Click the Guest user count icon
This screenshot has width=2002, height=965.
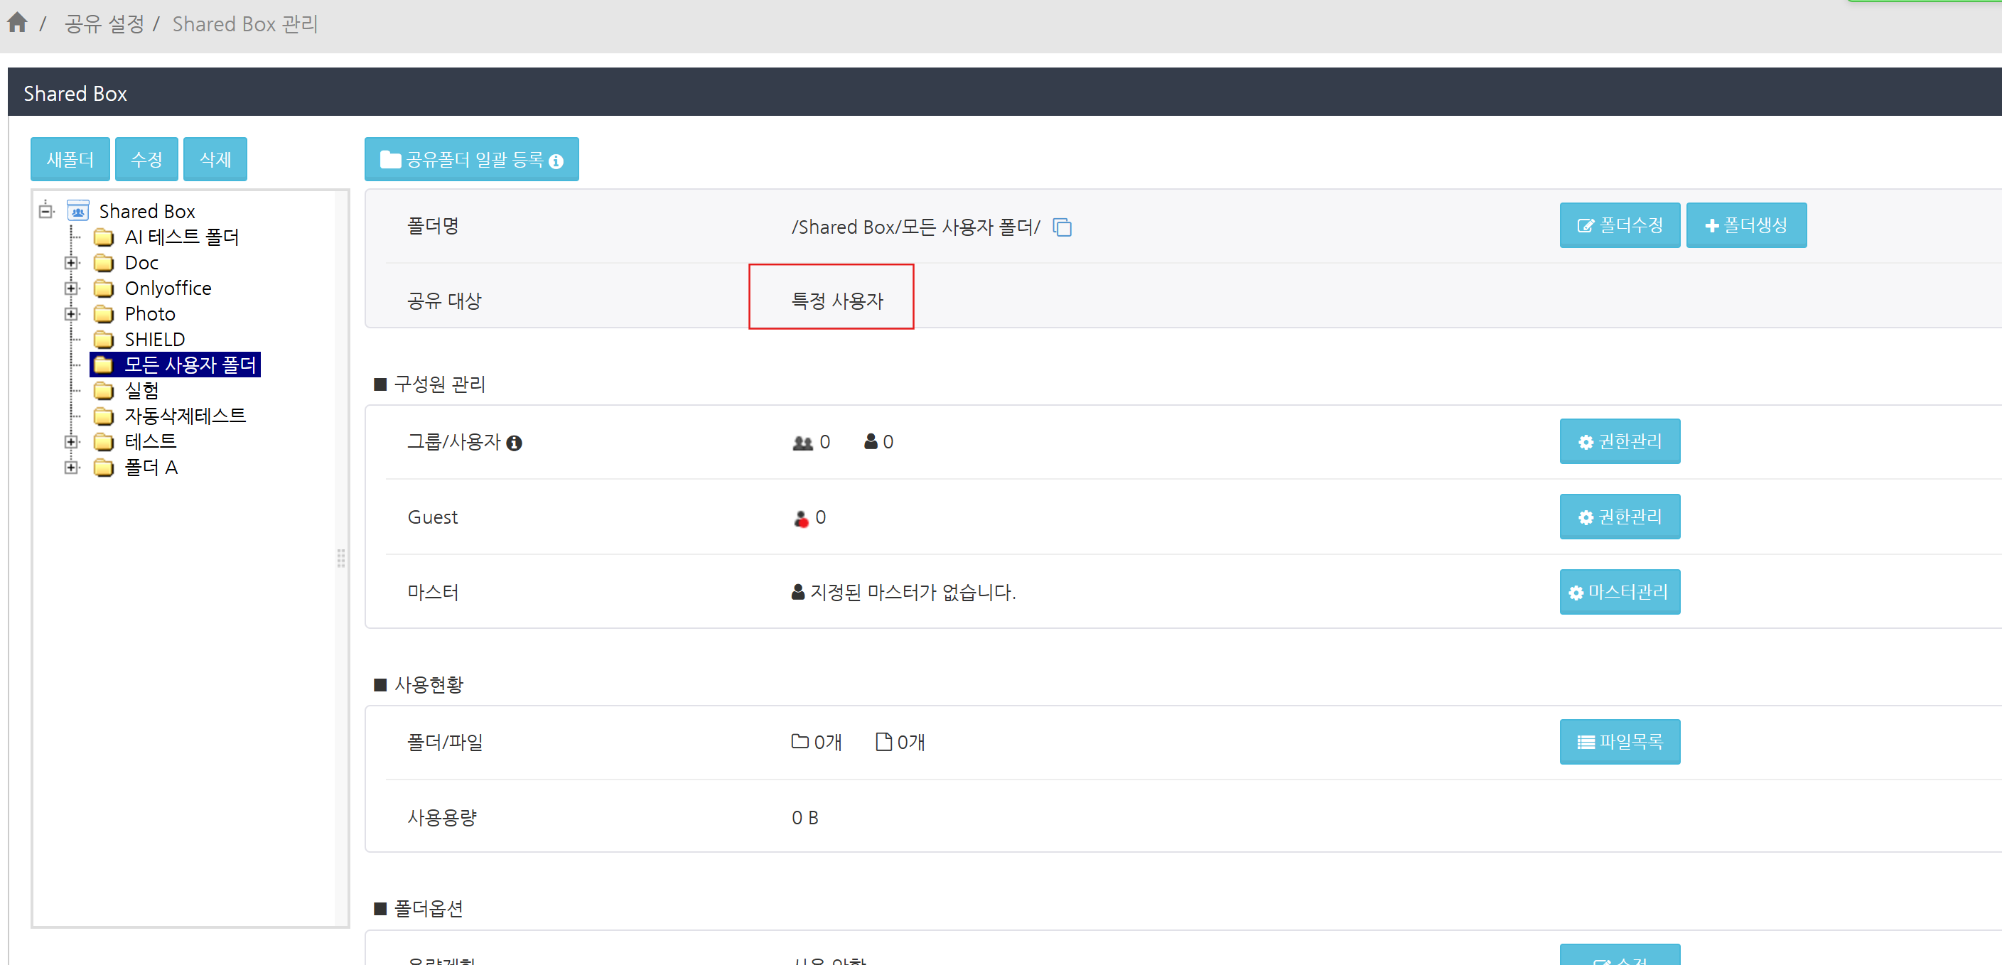(x=801, y=517)
